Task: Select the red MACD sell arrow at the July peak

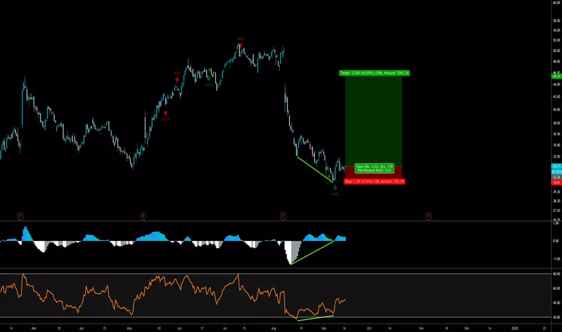Action: (241, 46)
